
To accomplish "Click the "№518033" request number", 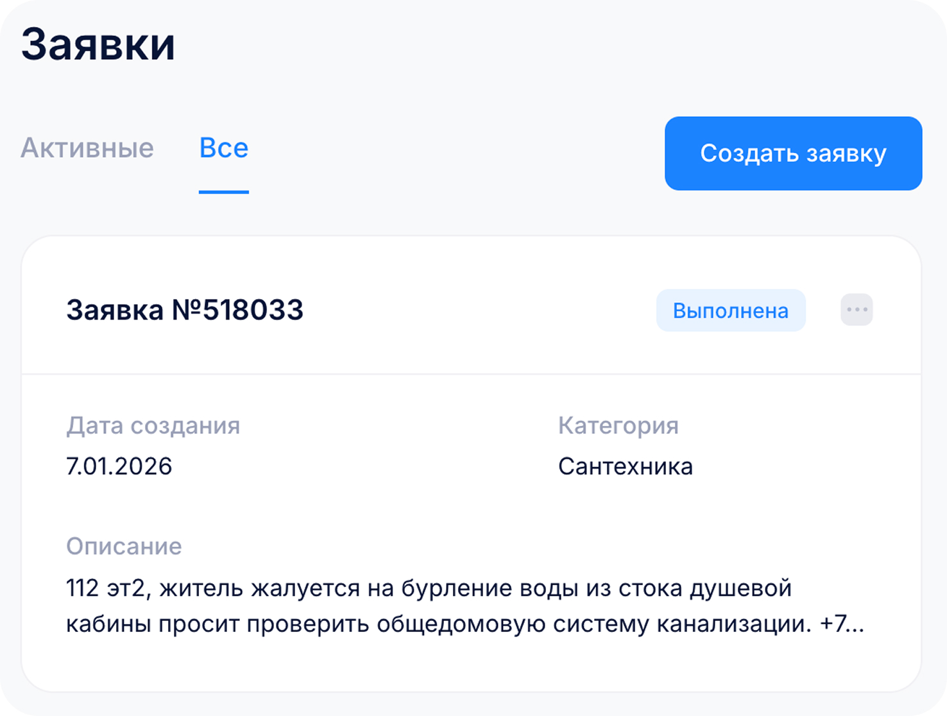I will (x=237, y=310).
